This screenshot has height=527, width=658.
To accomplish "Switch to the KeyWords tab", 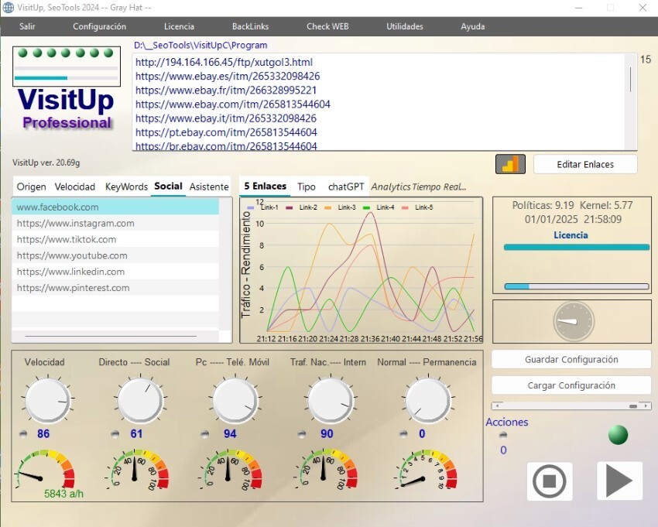I will [x=126, y=187].
